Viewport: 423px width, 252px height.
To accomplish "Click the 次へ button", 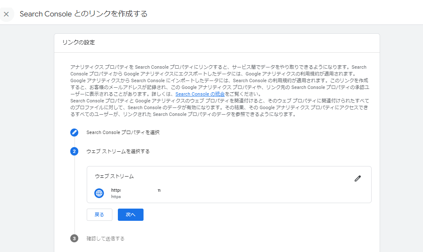I will pyautogui.click(x=130, y=215).
